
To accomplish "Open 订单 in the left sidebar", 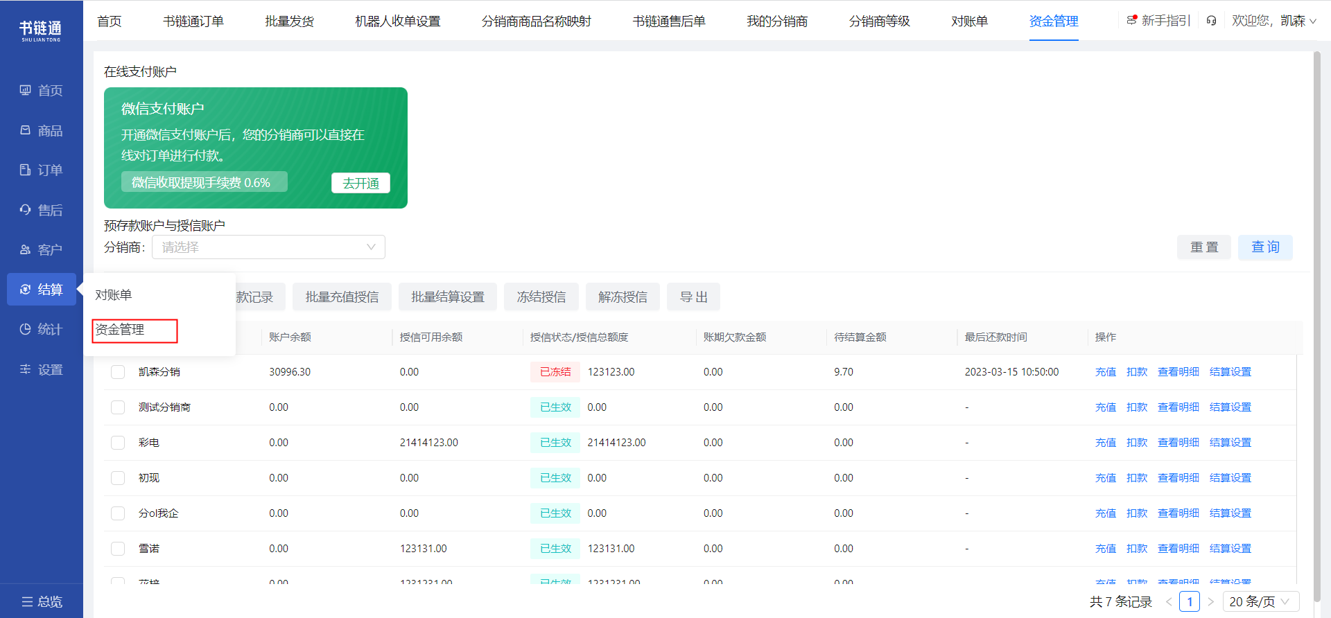I will 42,170.
